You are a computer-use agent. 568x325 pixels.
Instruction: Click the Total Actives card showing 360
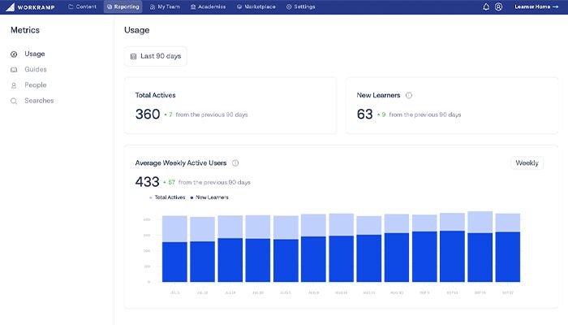coord(230,106)
